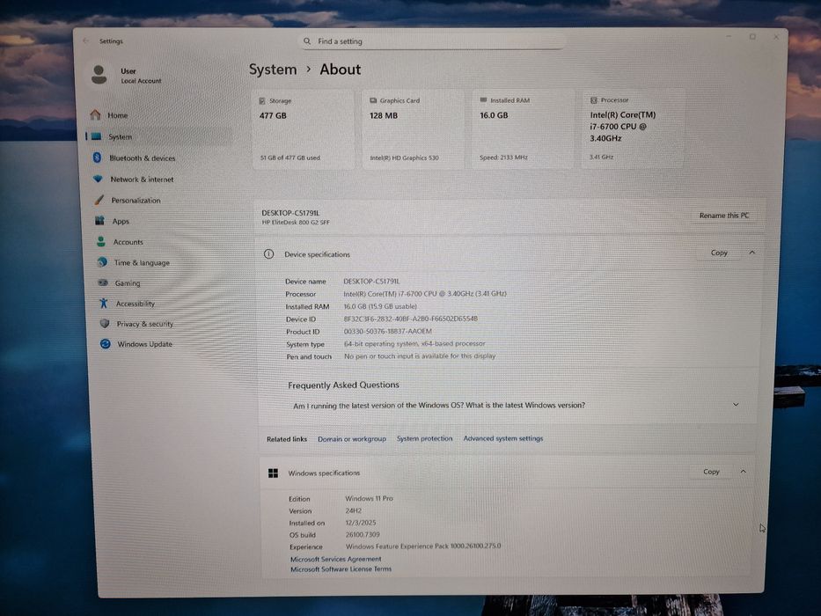Click the Processor chip icon
821x616 pixels.
pos(594,99)
